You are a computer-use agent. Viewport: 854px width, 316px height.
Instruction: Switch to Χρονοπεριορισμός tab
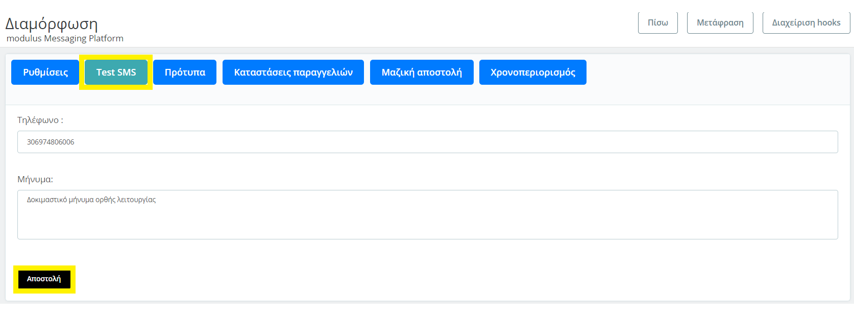532,72
